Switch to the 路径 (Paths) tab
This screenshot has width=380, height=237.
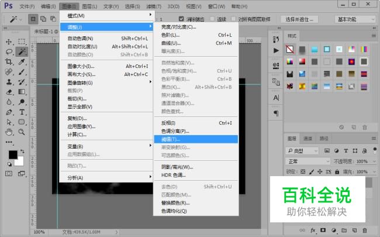324,138
